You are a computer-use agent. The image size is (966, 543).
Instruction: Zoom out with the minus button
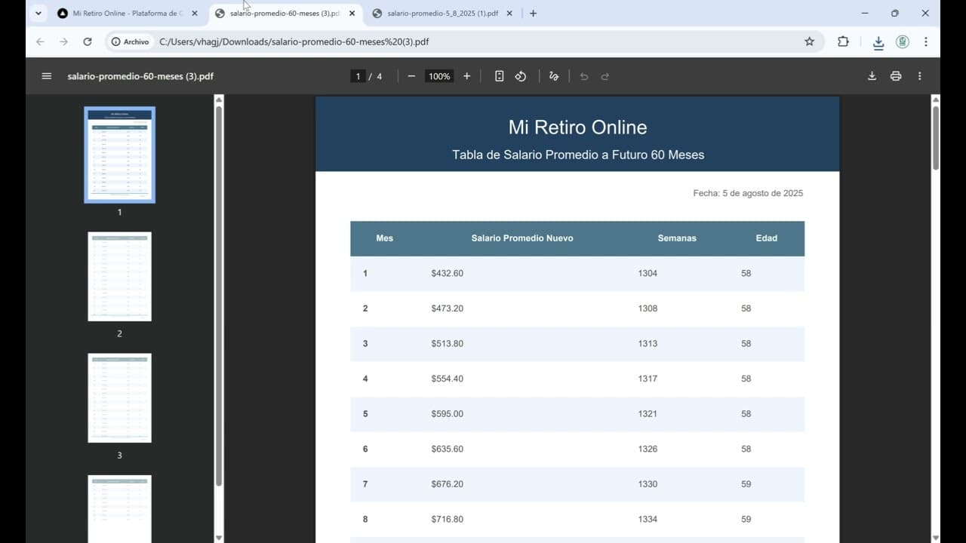click(x=411, y=75)
